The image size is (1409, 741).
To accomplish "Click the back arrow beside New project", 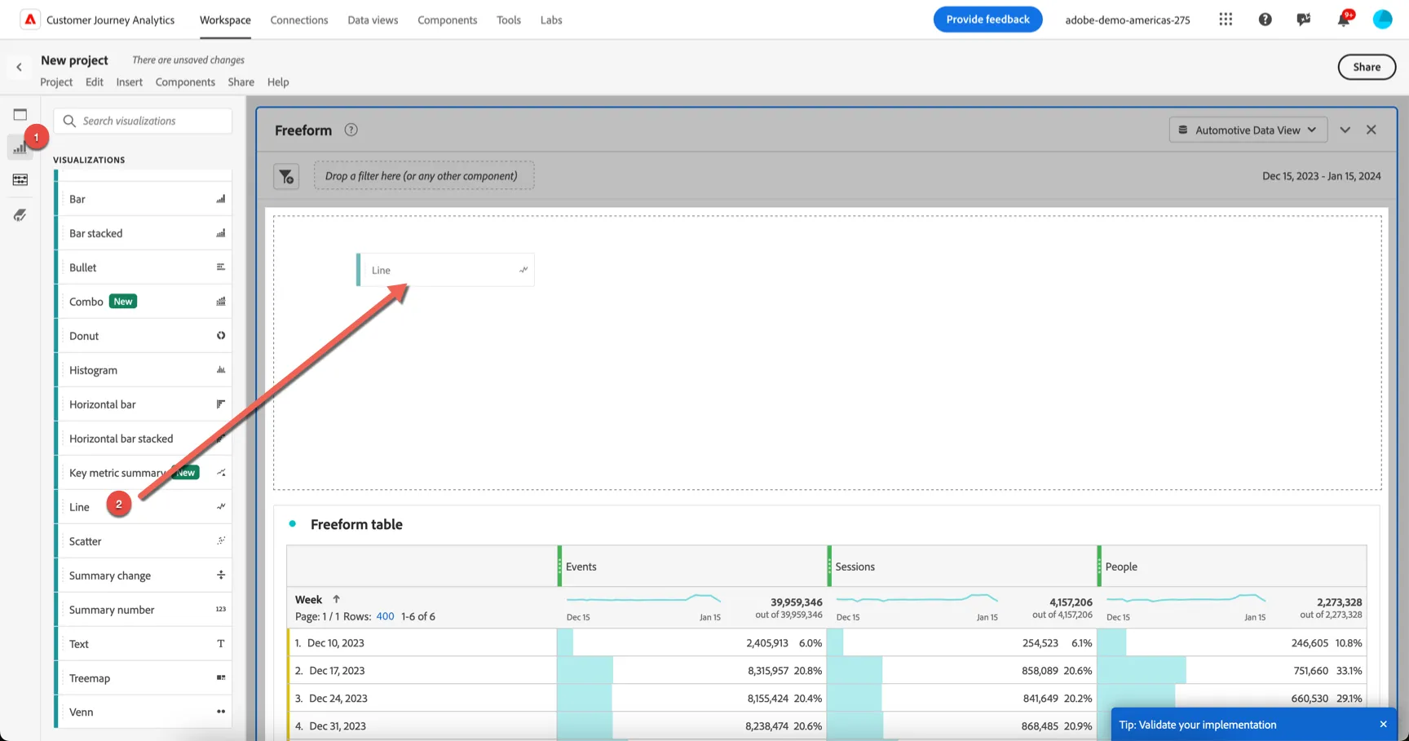I will (x=19, y=67).
